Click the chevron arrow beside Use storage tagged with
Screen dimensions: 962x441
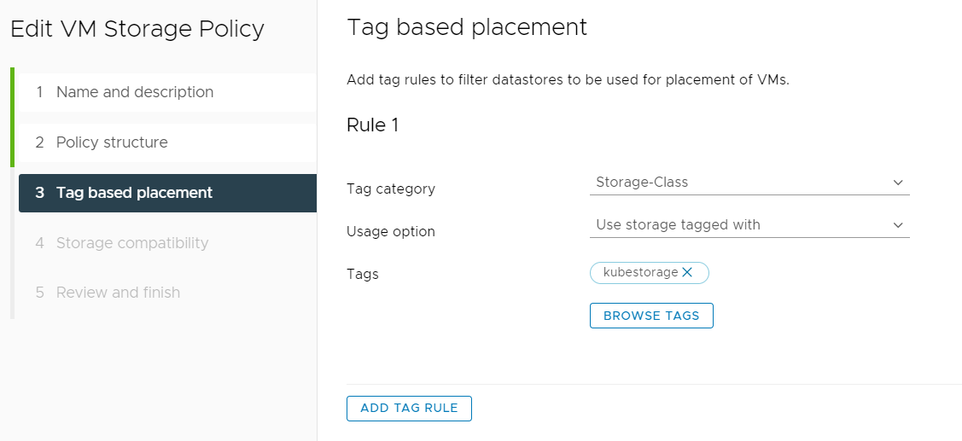pos(898,225)
